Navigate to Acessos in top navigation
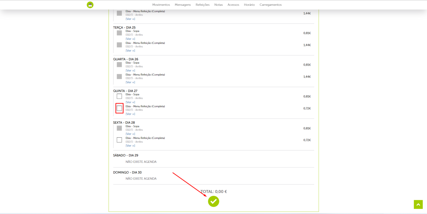The height and width of the screenshot is (214, 427). coord(233,5)
